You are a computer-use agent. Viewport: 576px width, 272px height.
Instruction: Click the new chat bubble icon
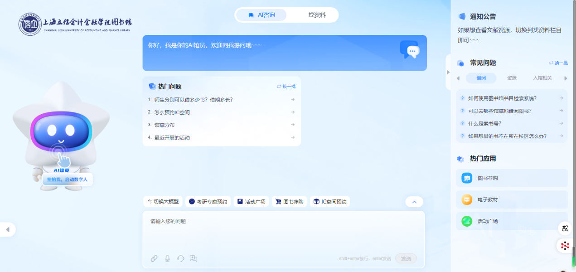coord(194,258)
